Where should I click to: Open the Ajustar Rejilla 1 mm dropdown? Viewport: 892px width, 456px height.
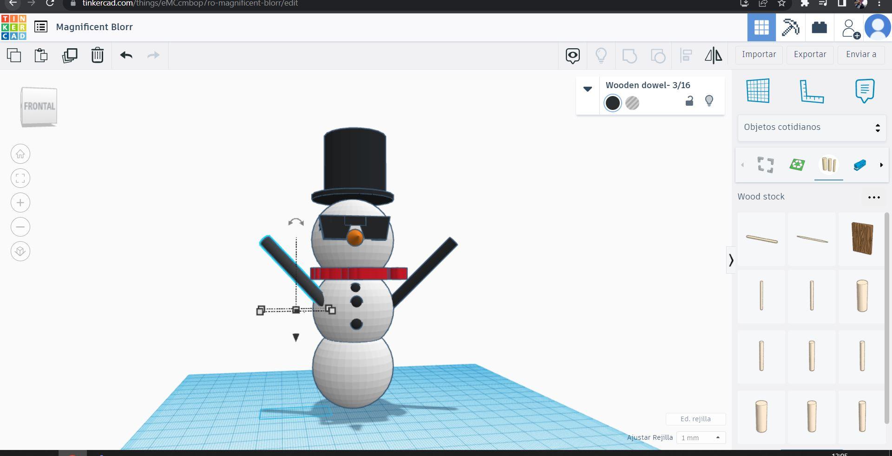tap(701, 438)
